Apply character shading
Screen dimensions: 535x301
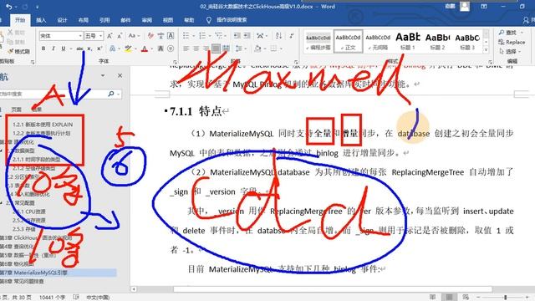pos(160,48)
